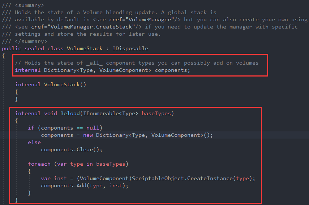Click the 'public' keyword
This screenshot has height=205, width=309.
click(12, 48)
